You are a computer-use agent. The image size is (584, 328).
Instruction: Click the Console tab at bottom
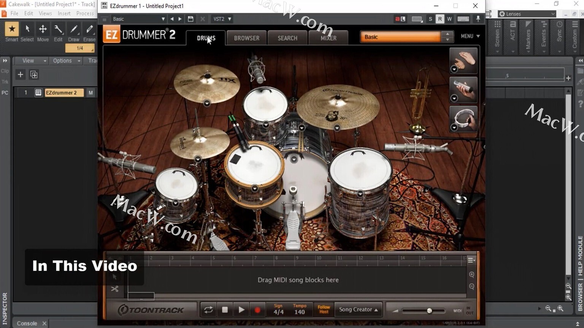27,323
